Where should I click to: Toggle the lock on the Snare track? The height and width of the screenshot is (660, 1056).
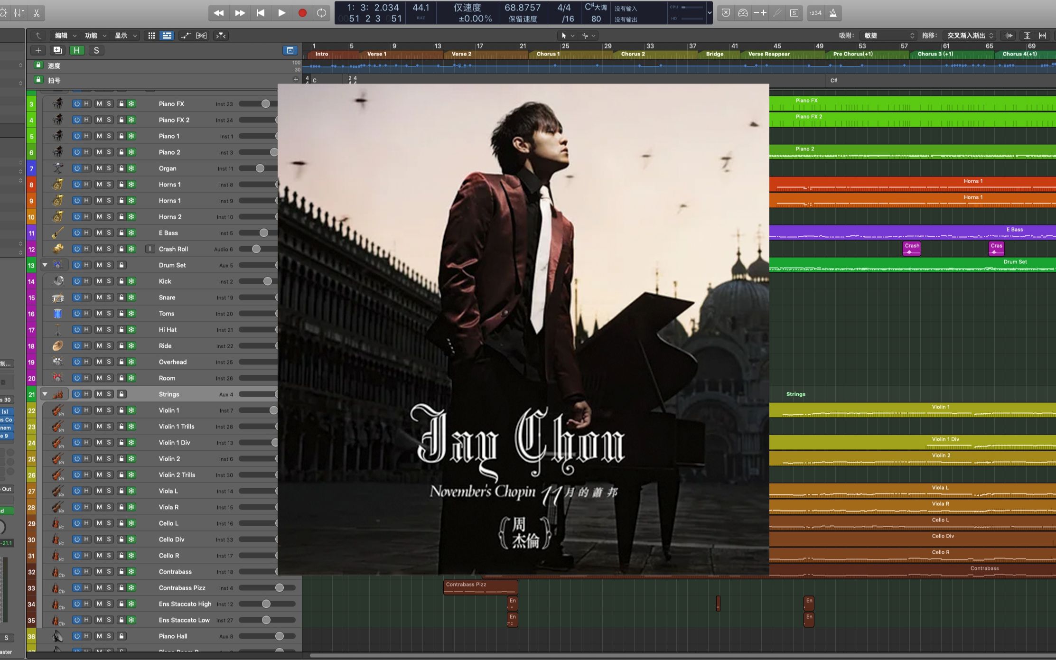(121, 297)
